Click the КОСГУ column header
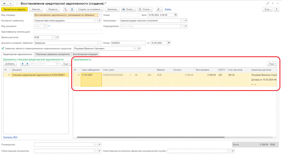282x154 pixels. click(222, 70)
